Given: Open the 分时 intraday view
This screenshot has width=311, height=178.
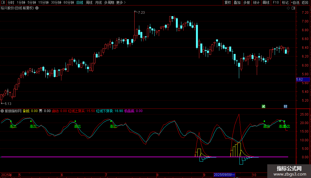Looking at the screenshot, I should [x=11, y=2].
